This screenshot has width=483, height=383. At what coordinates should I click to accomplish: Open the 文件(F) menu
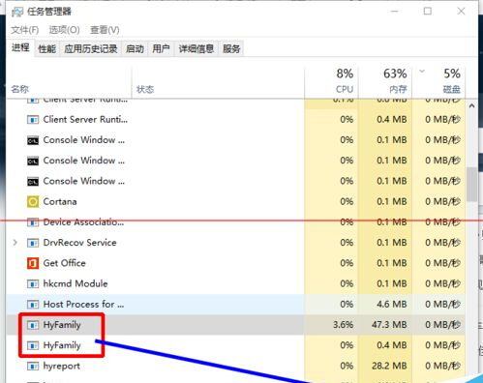click(x=25, y=30)
